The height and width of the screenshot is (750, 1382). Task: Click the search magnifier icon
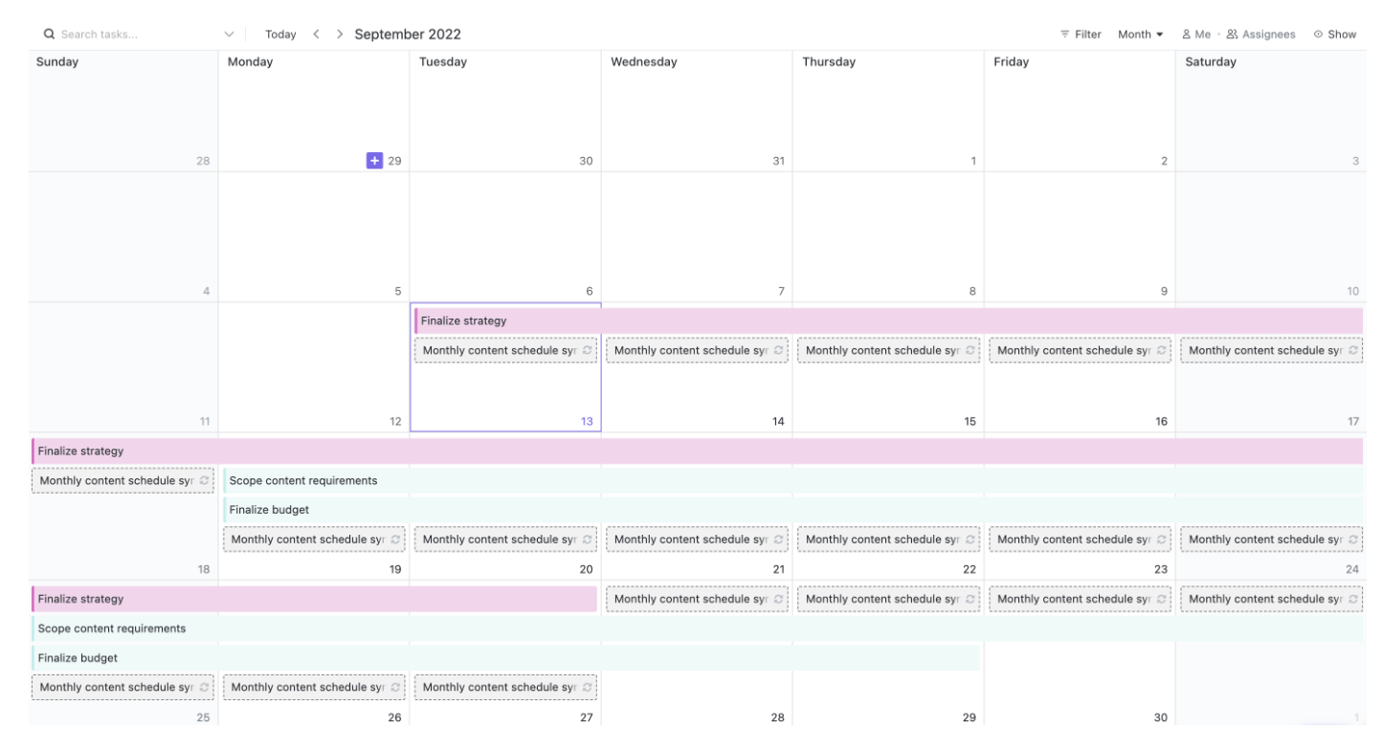pyautogui.click(x=49, y=33)
